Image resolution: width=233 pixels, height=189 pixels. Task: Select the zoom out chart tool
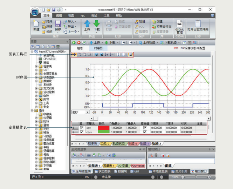pos(84,55)
